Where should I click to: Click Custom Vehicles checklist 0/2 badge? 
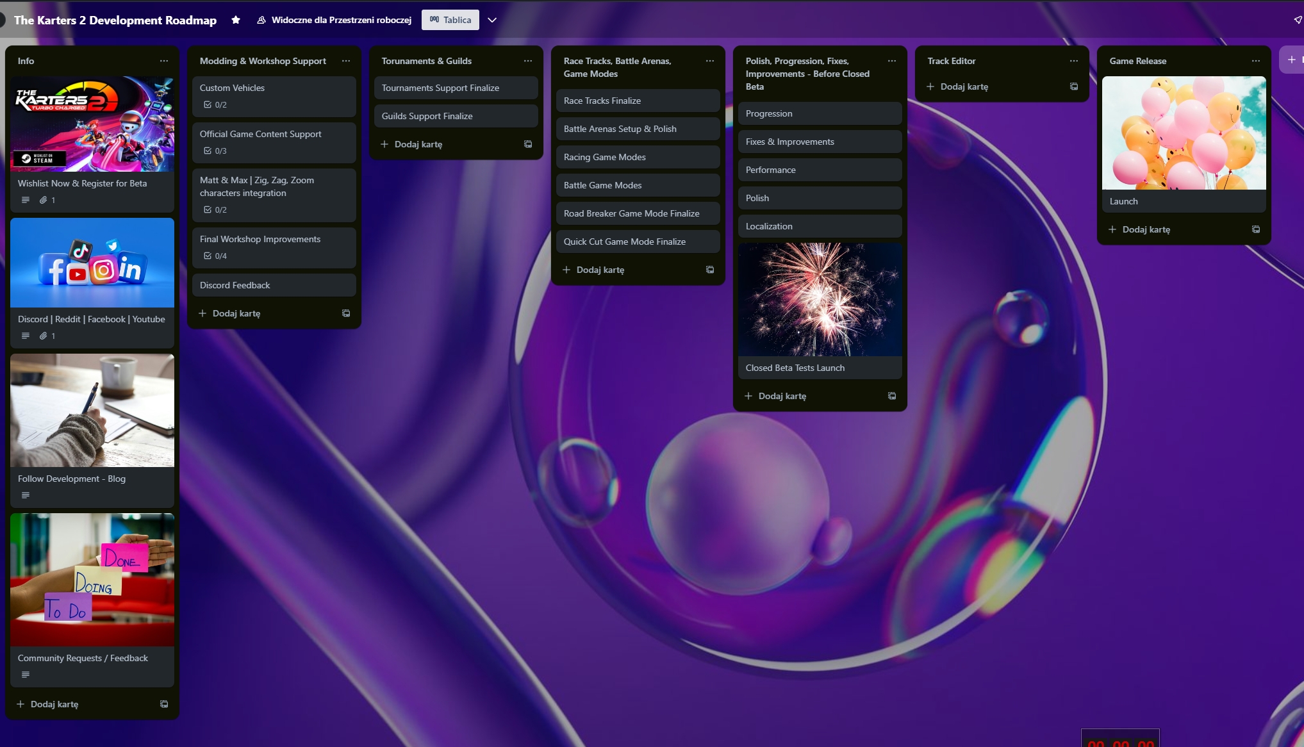click(x=215, y=104)
